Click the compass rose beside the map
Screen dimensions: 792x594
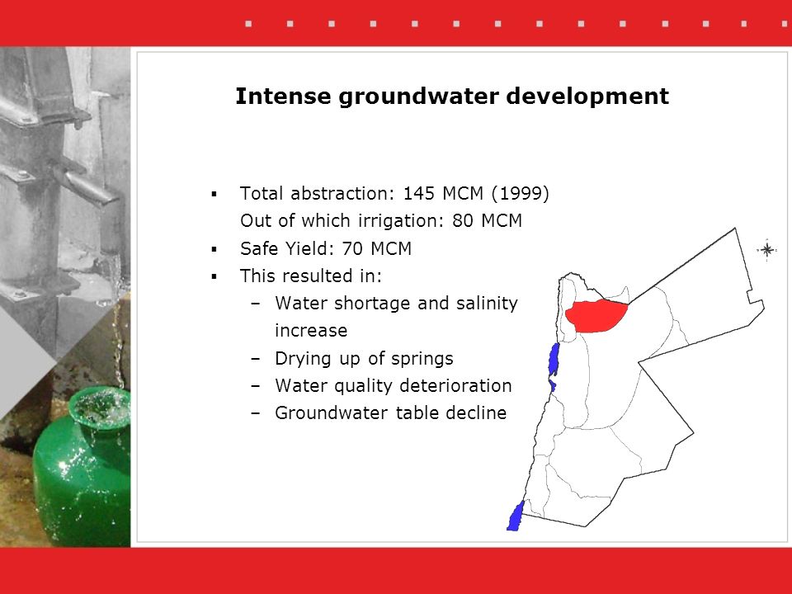click(x=766, y=250)
